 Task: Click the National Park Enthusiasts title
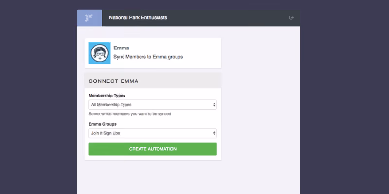138,17
